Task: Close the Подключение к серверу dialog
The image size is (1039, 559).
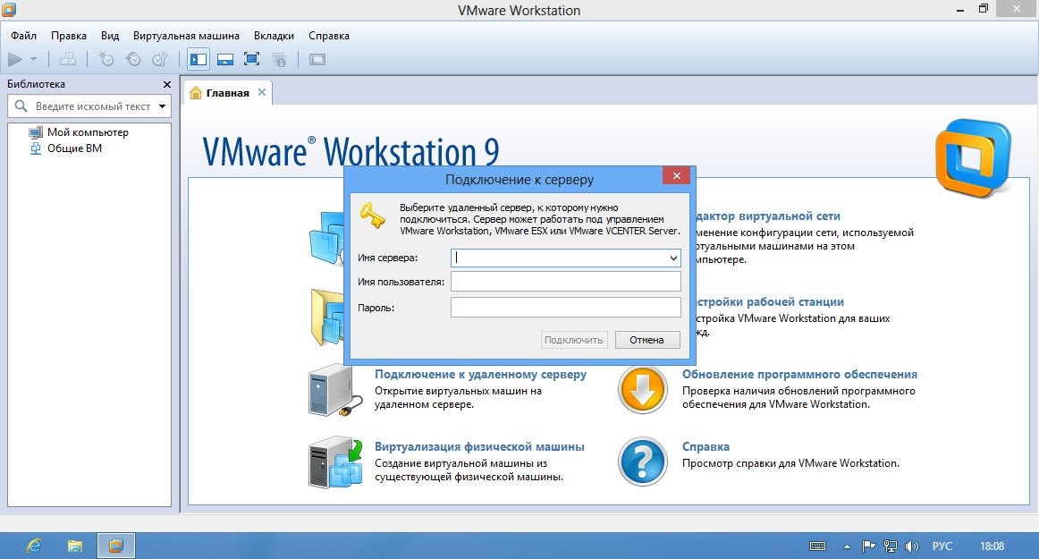Action: [676, 175]
